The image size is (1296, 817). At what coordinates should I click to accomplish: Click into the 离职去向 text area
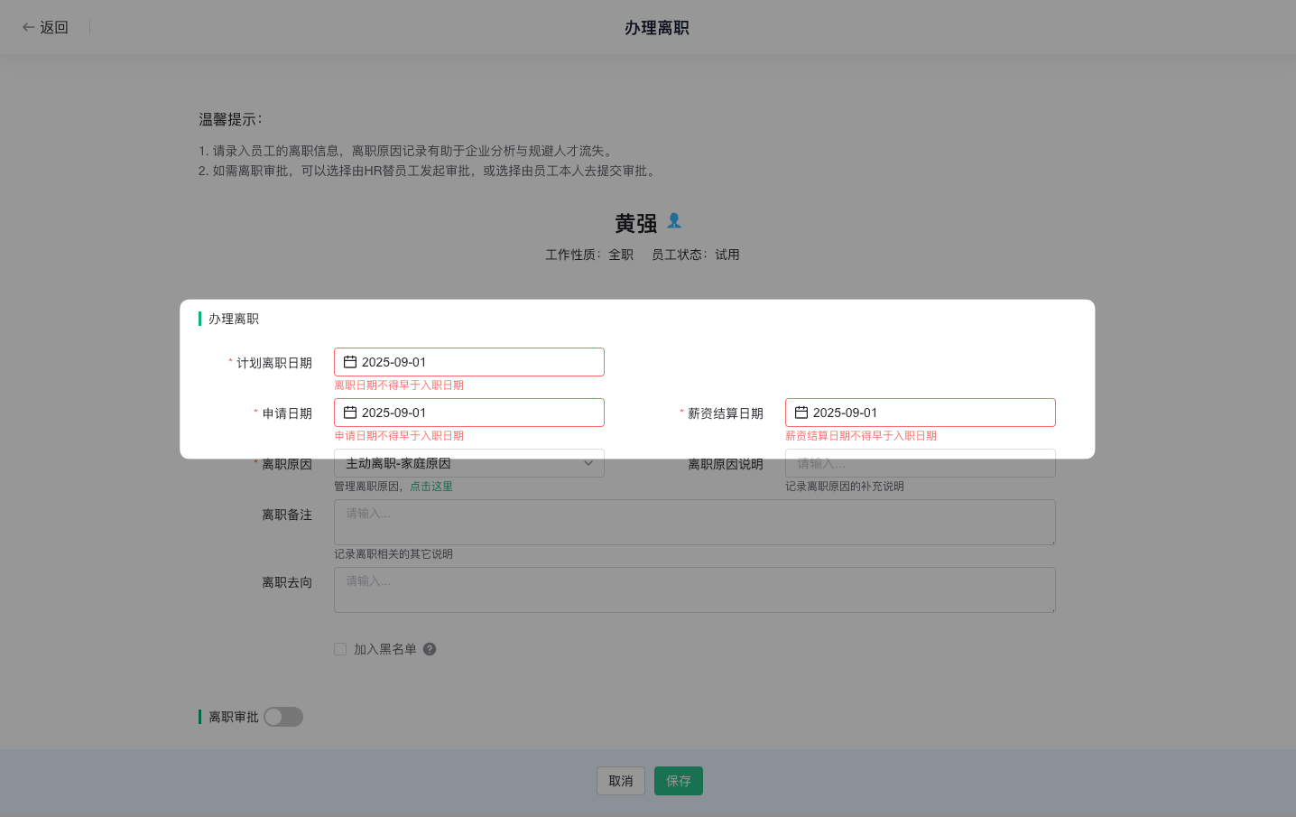(694, 590)
